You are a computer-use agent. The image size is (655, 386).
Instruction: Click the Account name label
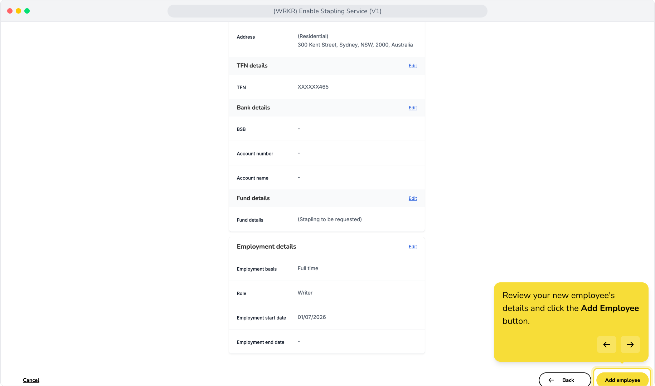(x=252, y=178)
